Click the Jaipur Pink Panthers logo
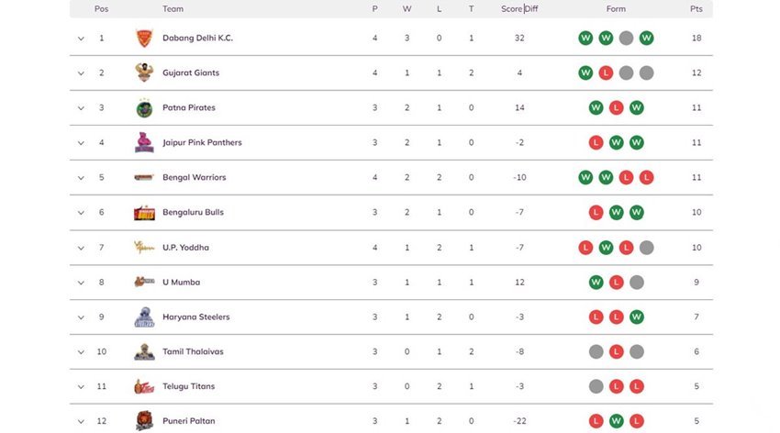Screen dimensions: 780x433 point(144,143)
